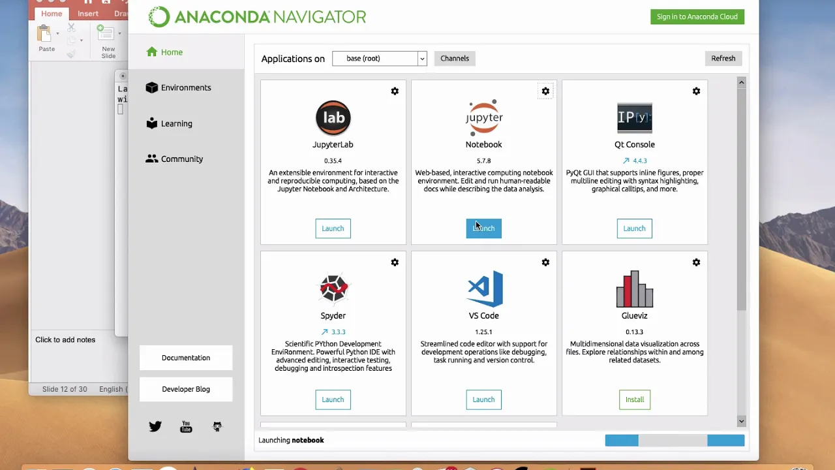
Task: Launch Jupyter Notebook
Action: click(x=483, y=228)
